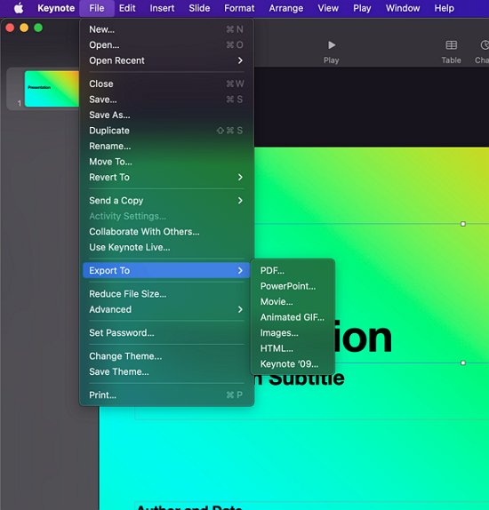Expand the Revert To submenu
Image resolution: width=489 pixels, height=510 pixels.
pos(166,178)
